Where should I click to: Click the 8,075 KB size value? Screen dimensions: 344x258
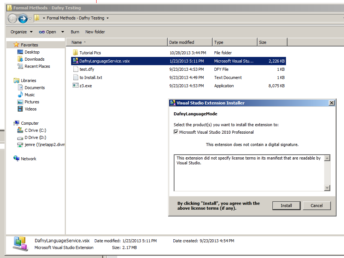276,86
